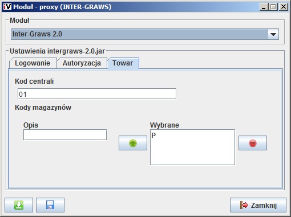Maximize the Moduł proxy window
Image resolution: width=291 pixels, height=217 pixels.
(273, 7)
